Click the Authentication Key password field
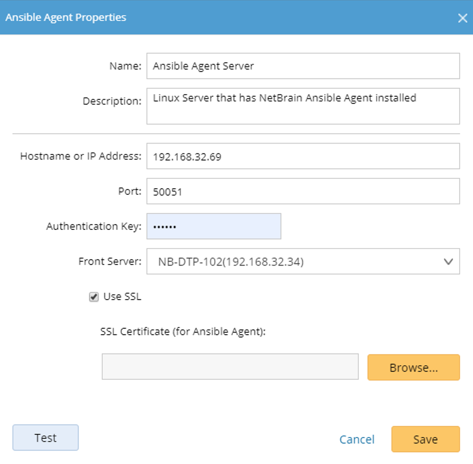 click(214, 226)
